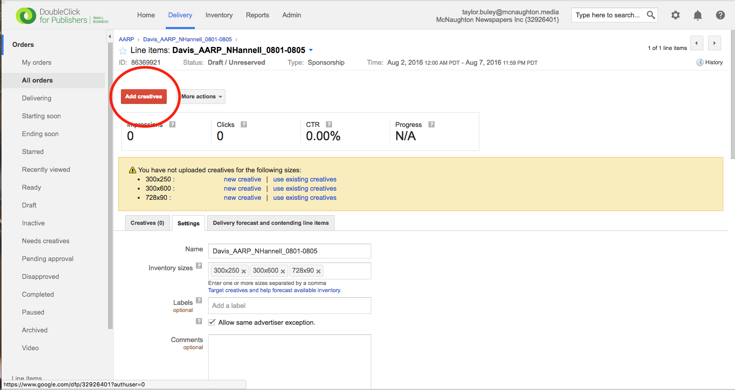
Task: Click help icon next to CTR
Action: coord(329,124)
